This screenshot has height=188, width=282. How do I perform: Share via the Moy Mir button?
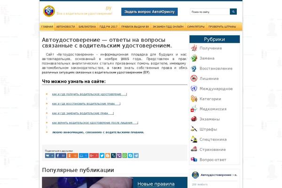click(x=84, y=156)
